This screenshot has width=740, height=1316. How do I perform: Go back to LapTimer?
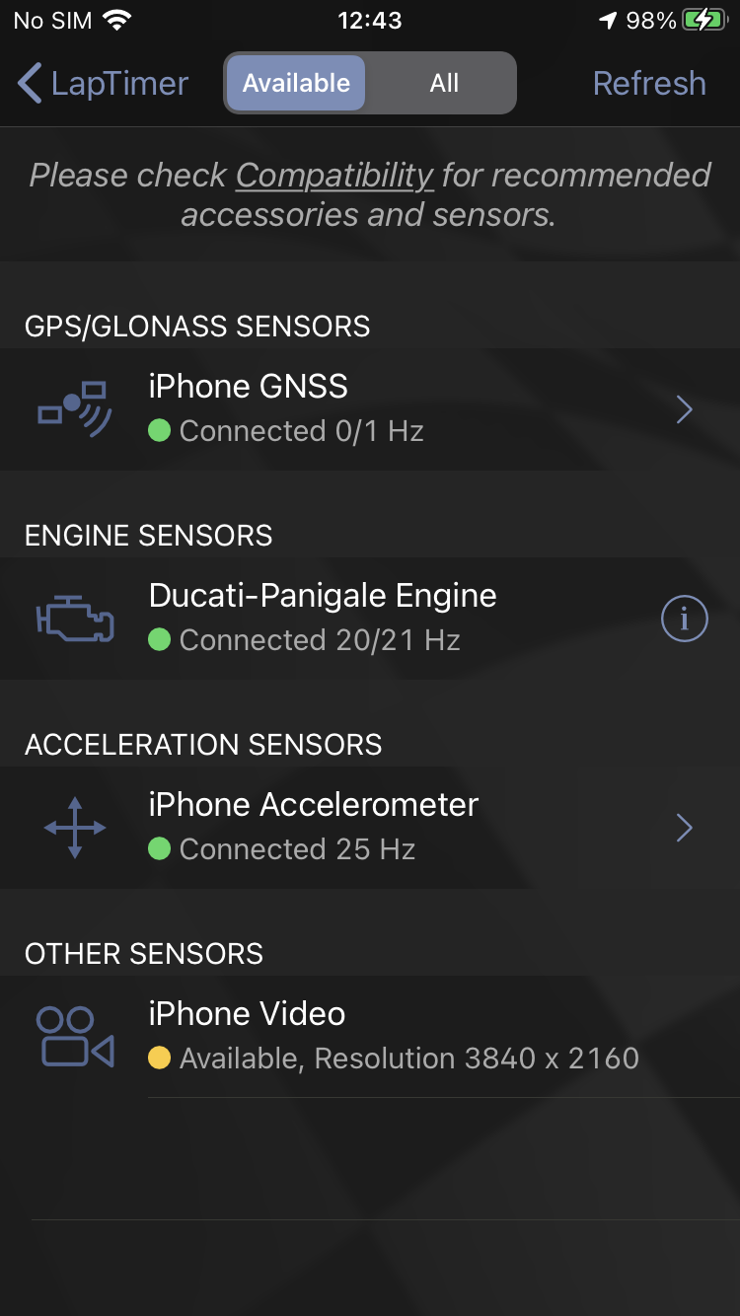(103, 83)
